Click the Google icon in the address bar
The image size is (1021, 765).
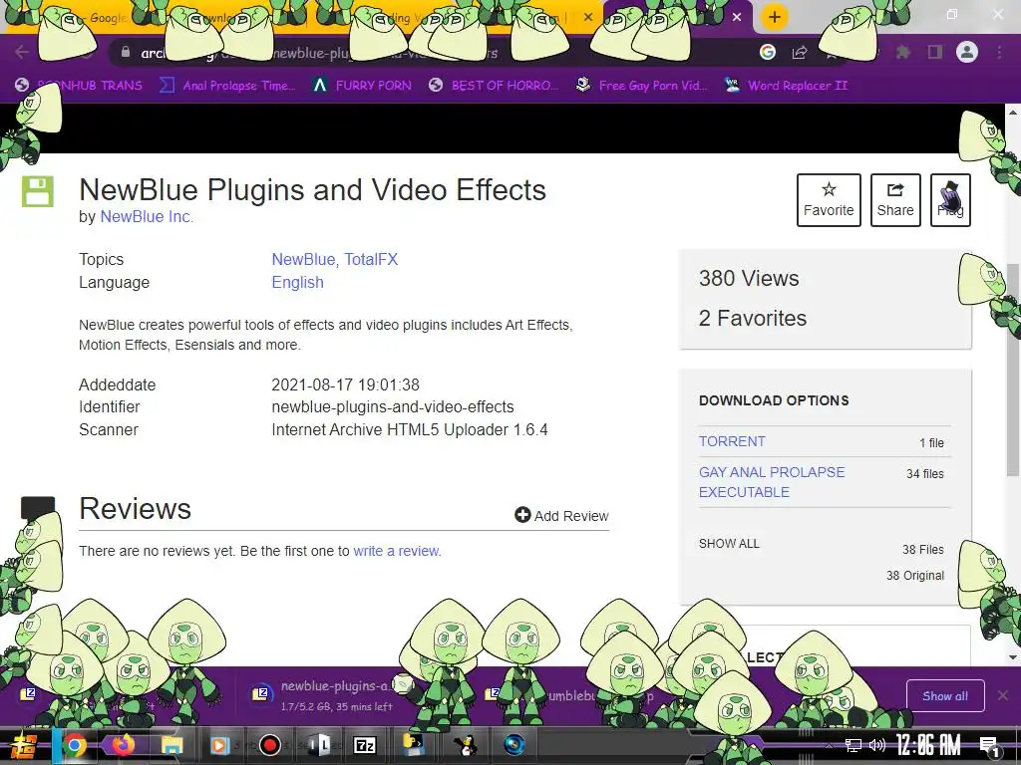tap(768, 52)
